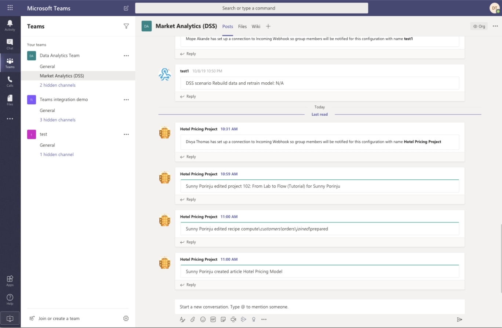The image size is (502, 328).
Task: Open the Calls section
Action: click(10, 81)
